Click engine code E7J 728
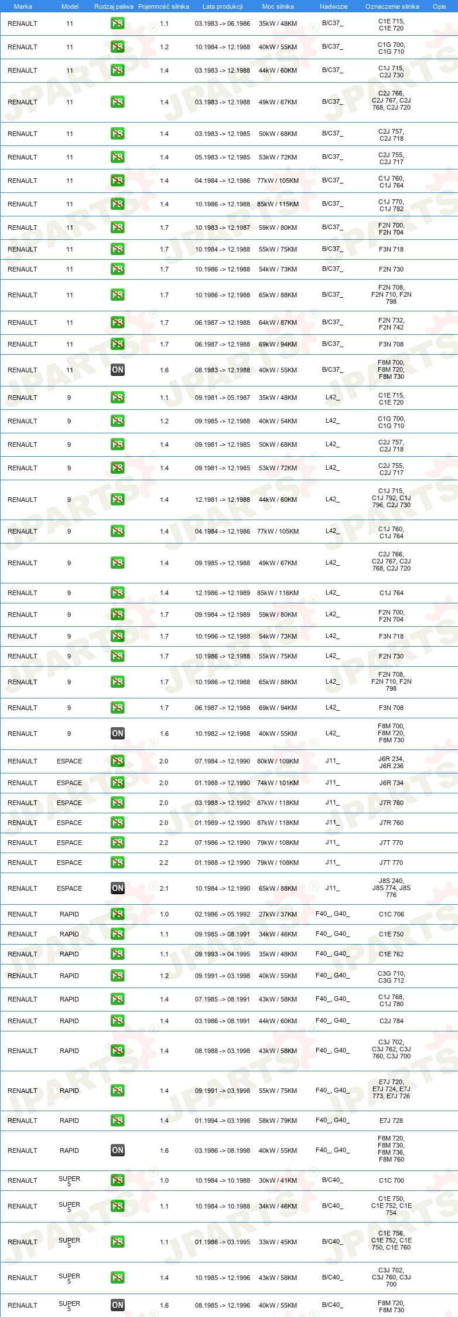The image size is (458, 1317). tap(391, 1121)
